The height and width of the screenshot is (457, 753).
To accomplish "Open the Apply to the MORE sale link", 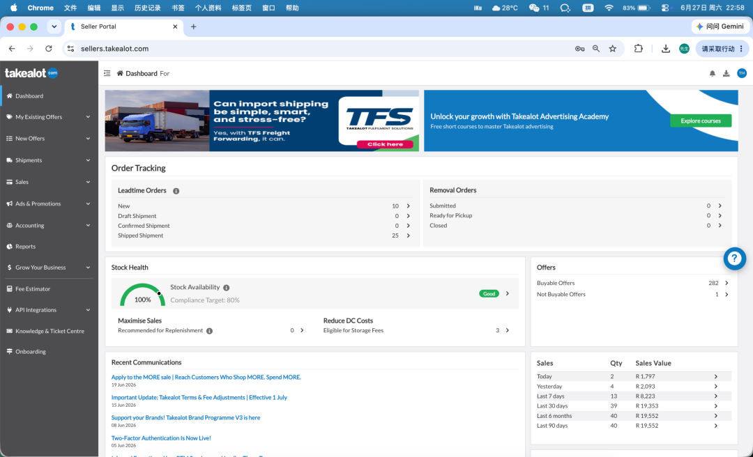I will tap(206, 378).
